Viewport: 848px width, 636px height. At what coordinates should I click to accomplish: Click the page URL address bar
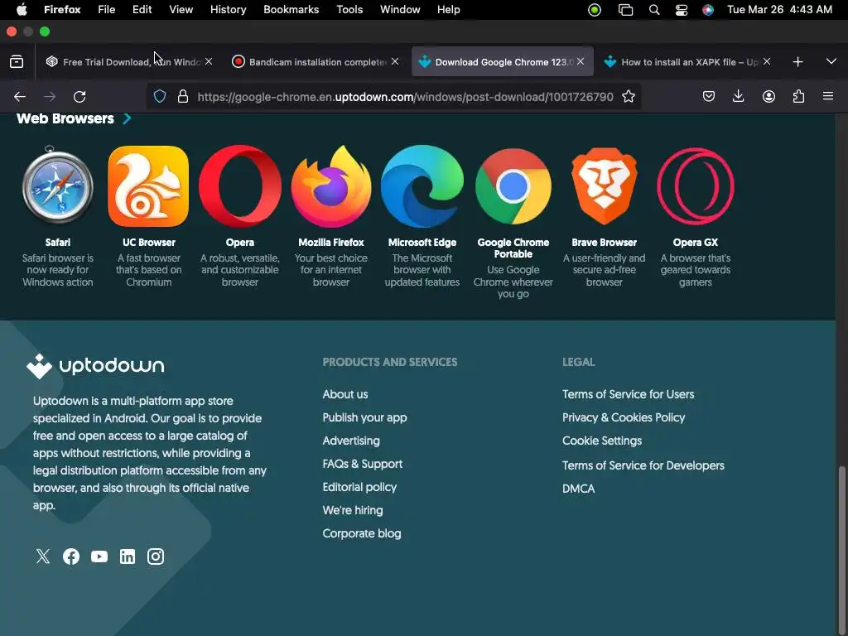pyautogui.click(x=405, y=97)
